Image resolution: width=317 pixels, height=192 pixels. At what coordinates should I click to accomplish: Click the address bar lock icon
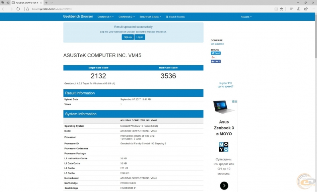pos(28,9)
